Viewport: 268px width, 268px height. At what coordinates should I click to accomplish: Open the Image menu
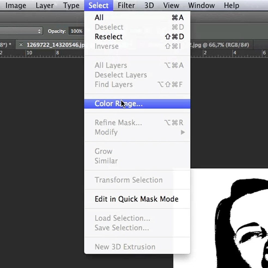16,5
